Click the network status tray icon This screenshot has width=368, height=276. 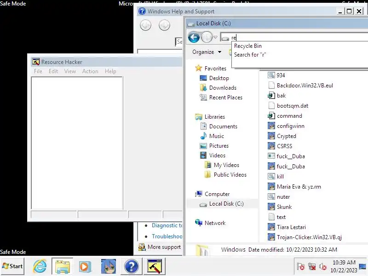pos(312,266)
